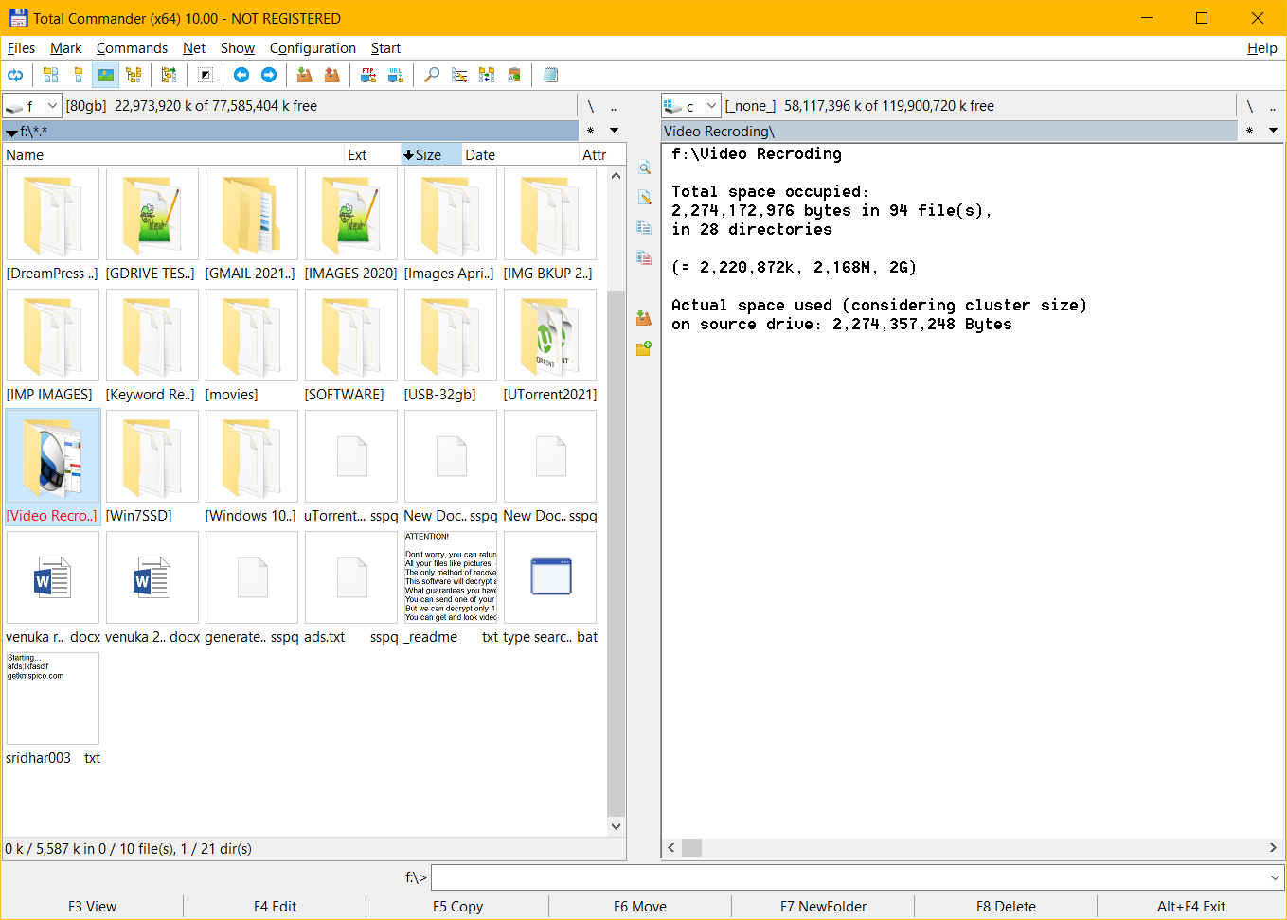Expand the command line history dropdown
This screenshot has width=1287, height=920.
click(x=1275, y=877)
